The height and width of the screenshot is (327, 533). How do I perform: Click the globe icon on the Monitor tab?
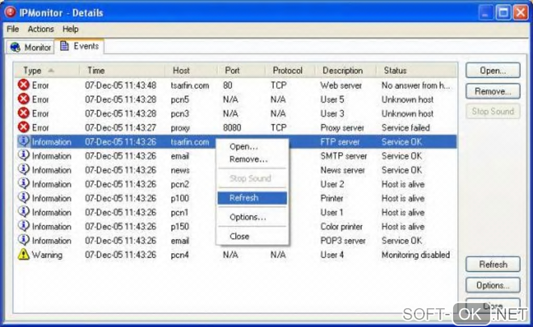[15, 47]
